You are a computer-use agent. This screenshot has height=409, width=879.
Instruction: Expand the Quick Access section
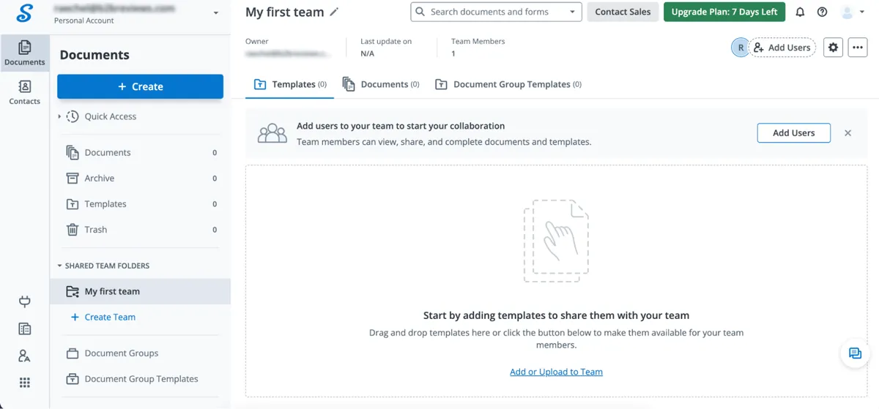60,116
